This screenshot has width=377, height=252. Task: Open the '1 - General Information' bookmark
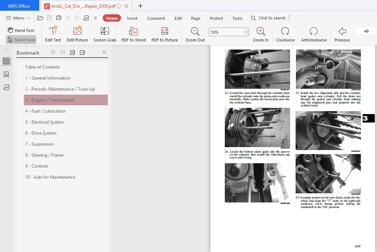pos(66,78)
